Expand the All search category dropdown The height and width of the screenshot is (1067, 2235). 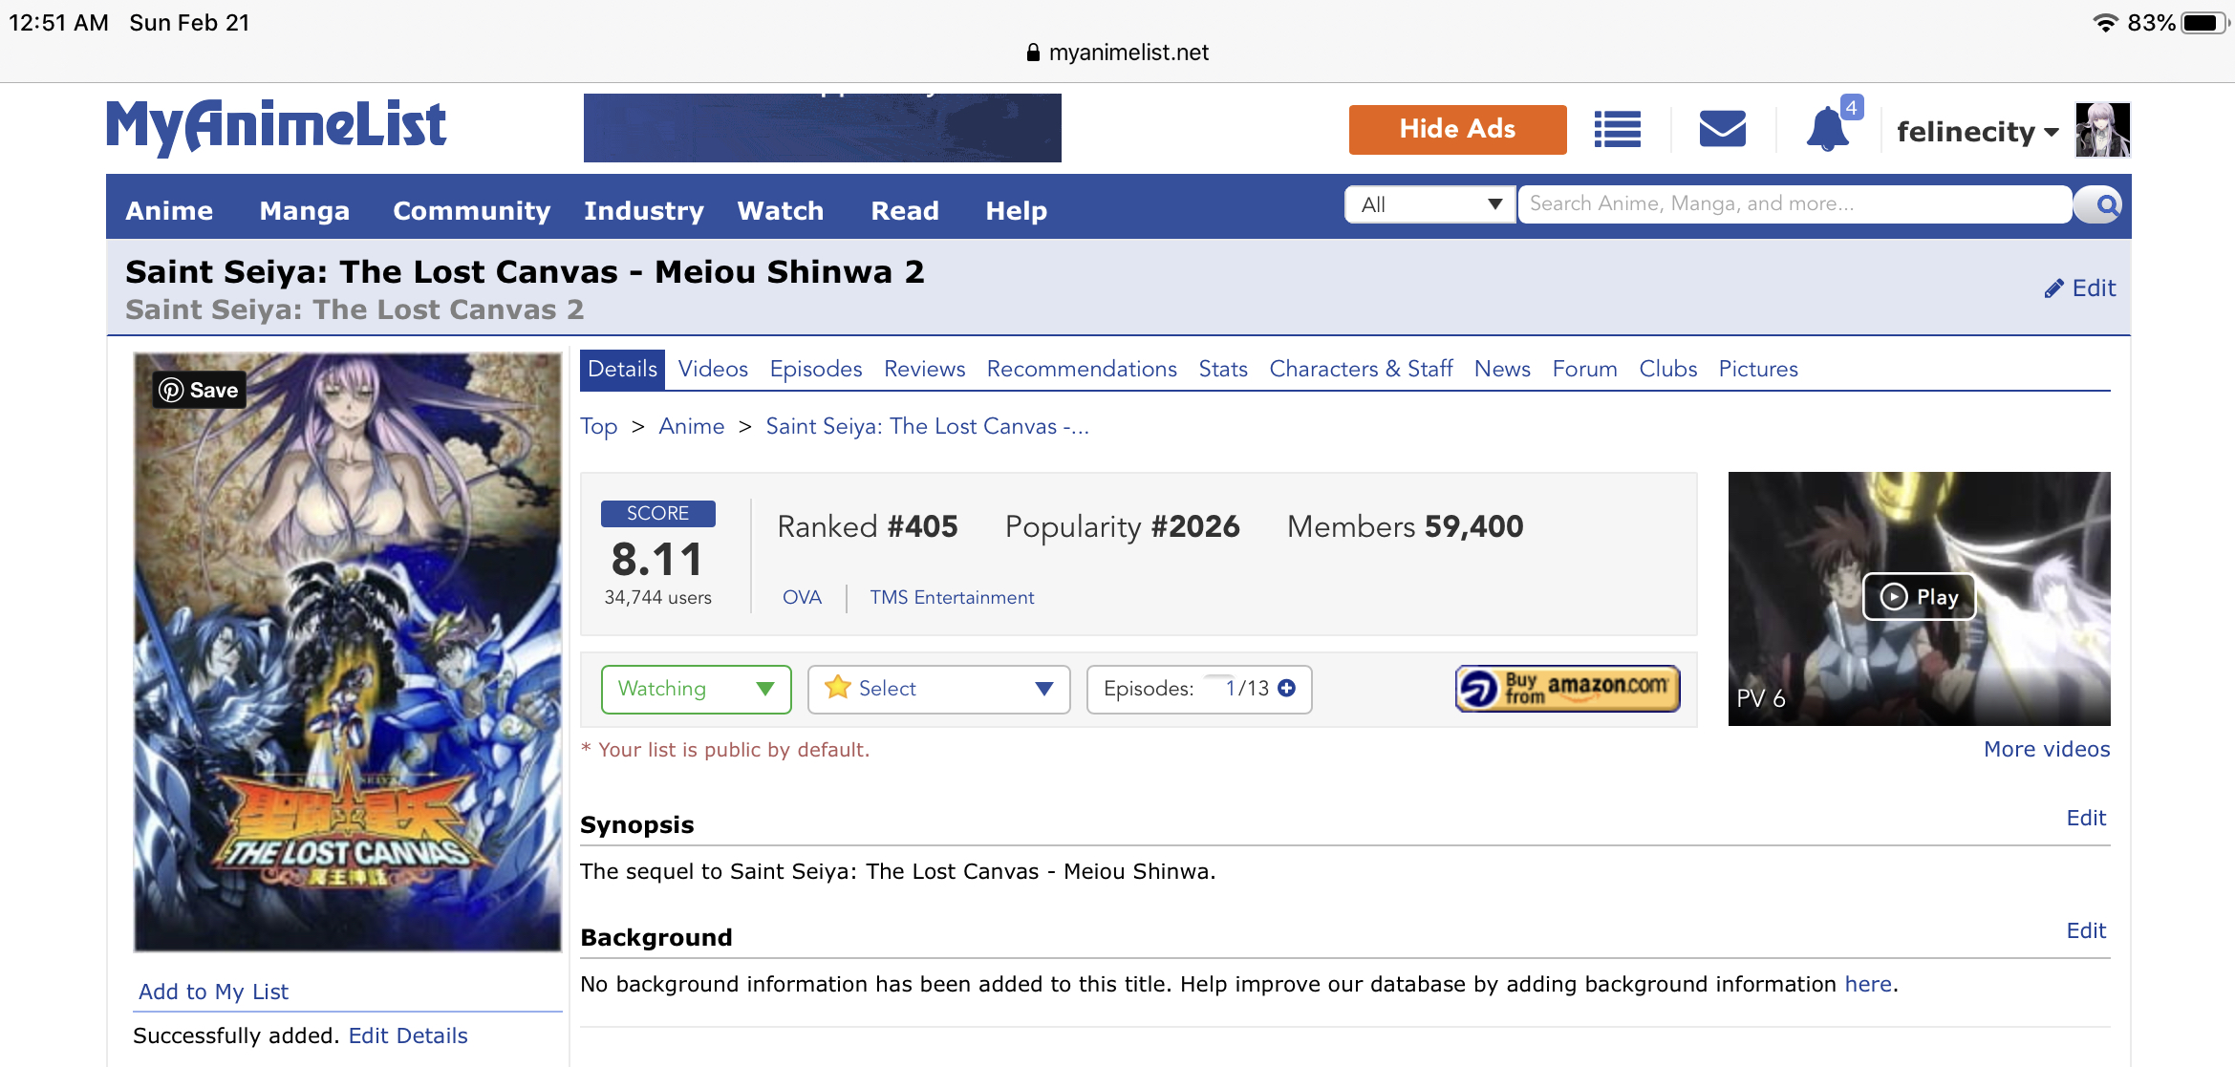pyautogui.click(x=1429, y=204)
